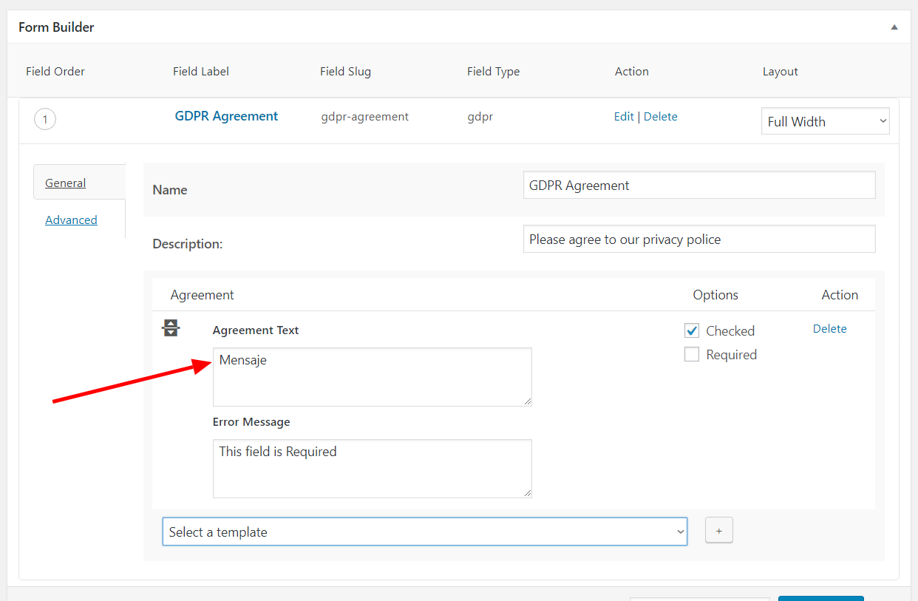Click the field order badge numbered 1

point(45,119)
